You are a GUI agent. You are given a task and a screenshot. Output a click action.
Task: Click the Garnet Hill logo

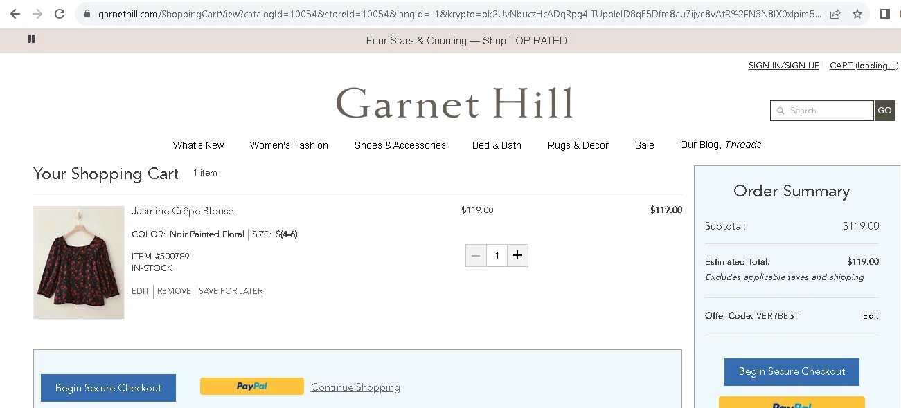pyautogui.click(x=454, y=103)
